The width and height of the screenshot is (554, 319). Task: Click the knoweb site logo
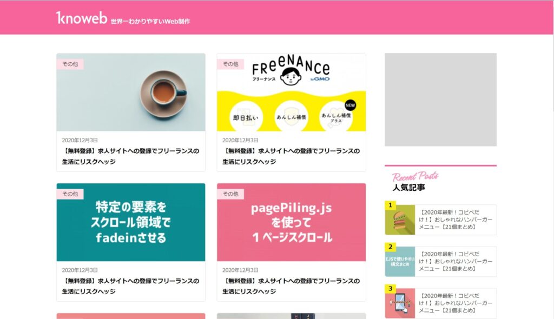(x=82, y=18)
